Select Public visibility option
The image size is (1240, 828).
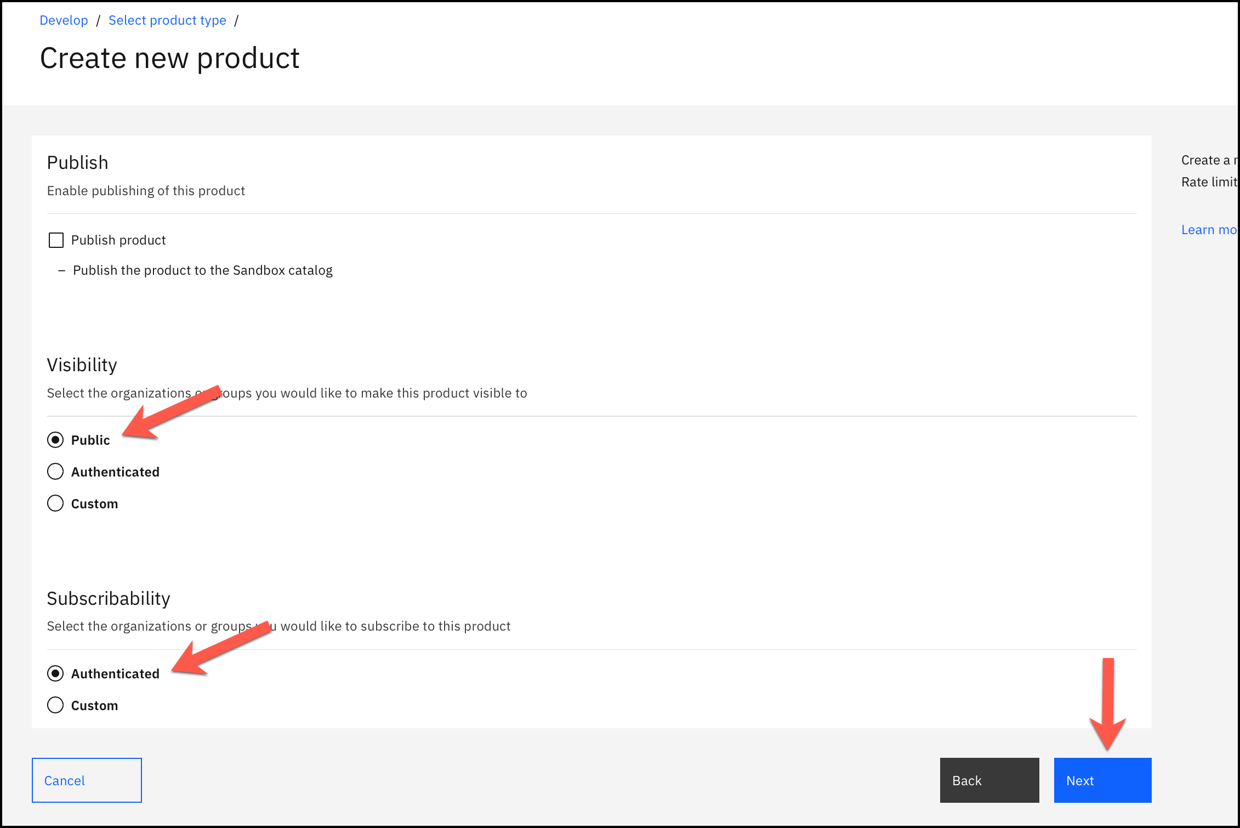(x=54, y=439)
